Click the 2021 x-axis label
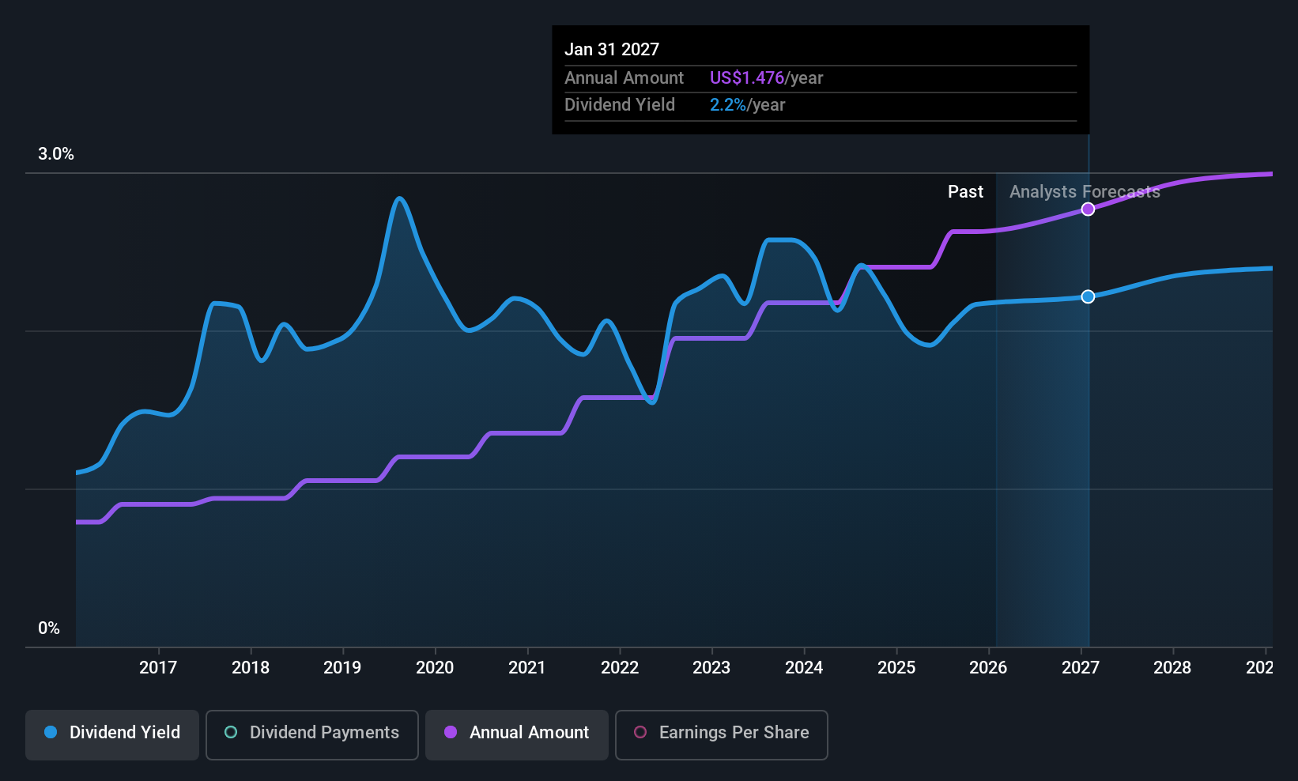1298x781 pixels. tap(527, 667)
